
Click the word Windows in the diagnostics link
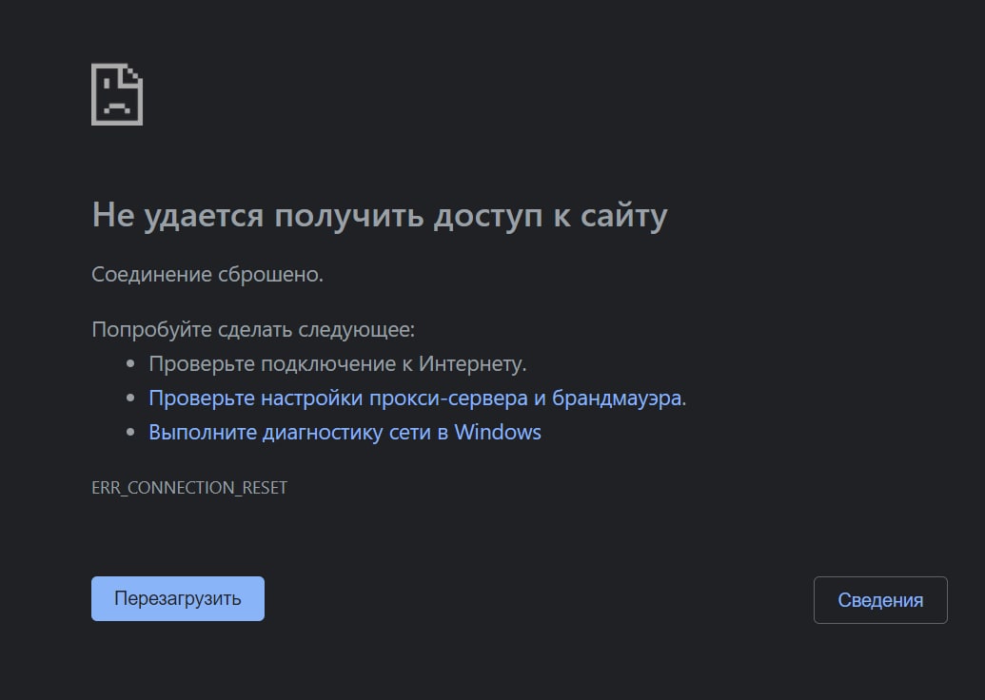[498, 432]
